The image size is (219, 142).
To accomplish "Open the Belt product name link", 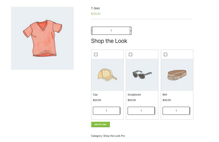I will (165, 95).
